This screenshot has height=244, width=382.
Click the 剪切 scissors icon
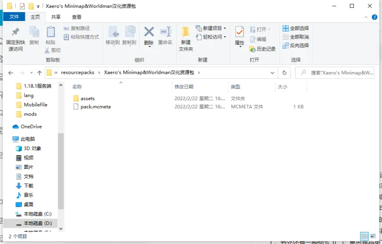point(47,50)
